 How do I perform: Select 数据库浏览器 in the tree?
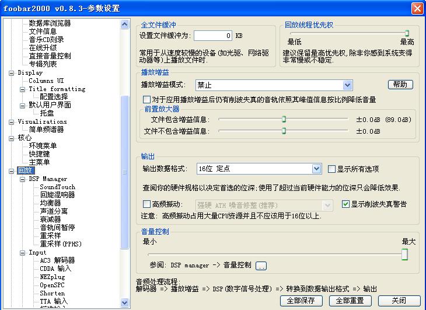[x=50, y=23]
